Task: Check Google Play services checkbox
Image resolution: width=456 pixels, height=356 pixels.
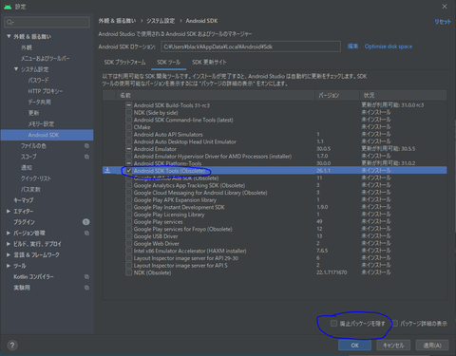Action: click(x=128, y=222)
